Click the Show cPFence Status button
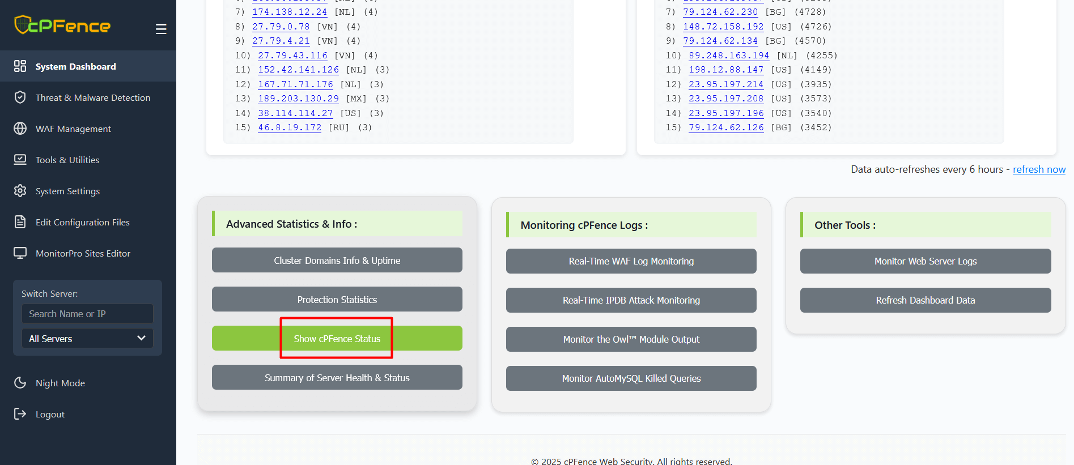The image size is (1074, 465). [x=337, y=339]
